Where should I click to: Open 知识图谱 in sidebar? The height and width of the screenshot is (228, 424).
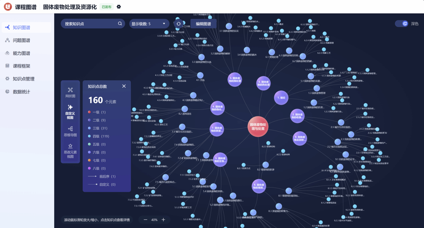(26, 27)
